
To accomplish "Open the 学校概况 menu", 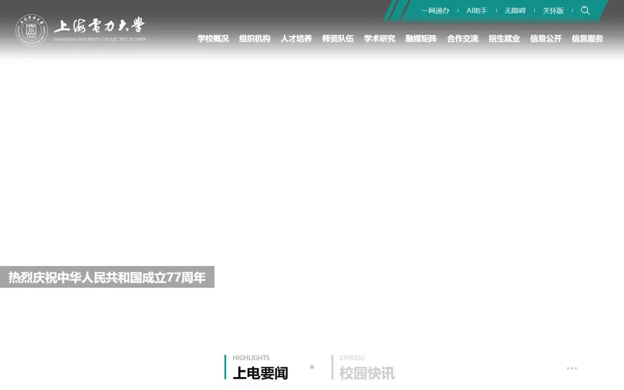I will (213, 38).
